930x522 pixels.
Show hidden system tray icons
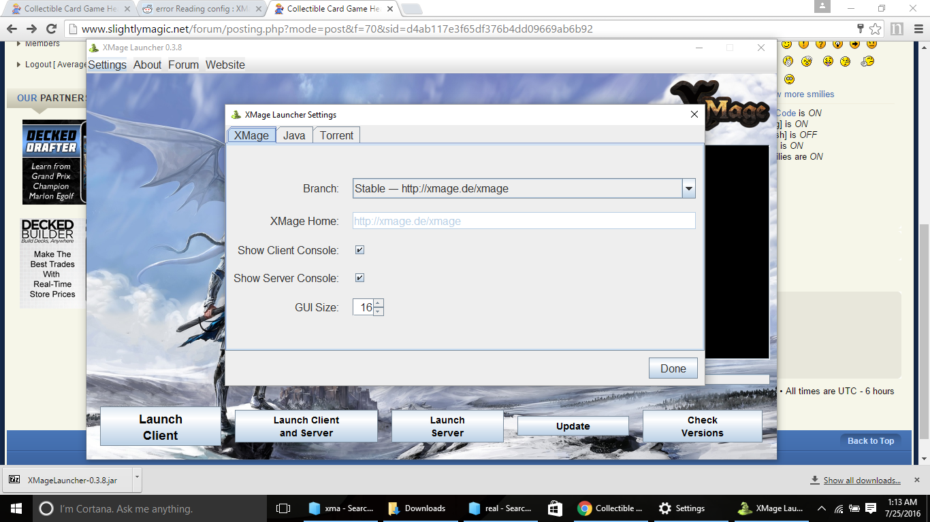pos(822,508)
